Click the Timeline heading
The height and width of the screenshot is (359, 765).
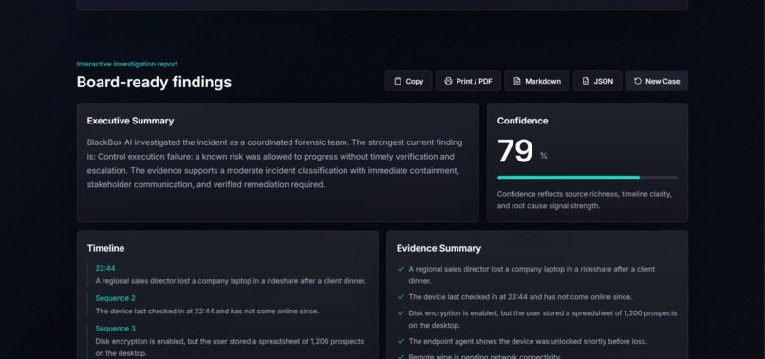coord(105,248)
